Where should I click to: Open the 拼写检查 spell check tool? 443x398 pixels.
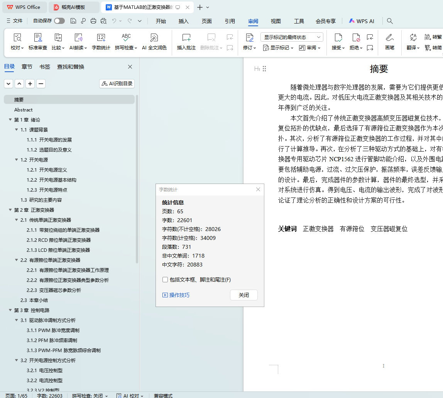pyautogui.click(x=126, y=38)
